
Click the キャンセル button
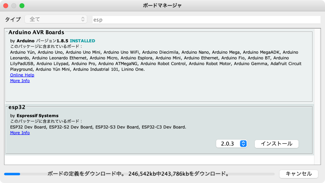(x=299, y=174)
